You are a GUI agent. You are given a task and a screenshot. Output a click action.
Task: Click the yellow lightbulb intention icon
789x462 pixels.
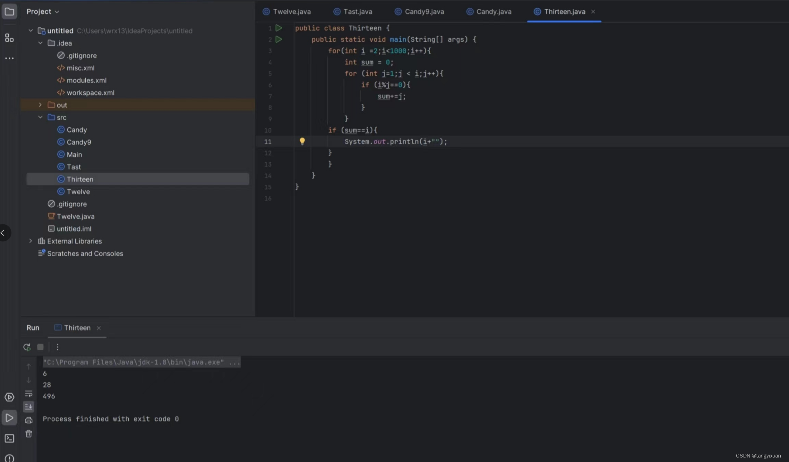[x=302, y=141]
